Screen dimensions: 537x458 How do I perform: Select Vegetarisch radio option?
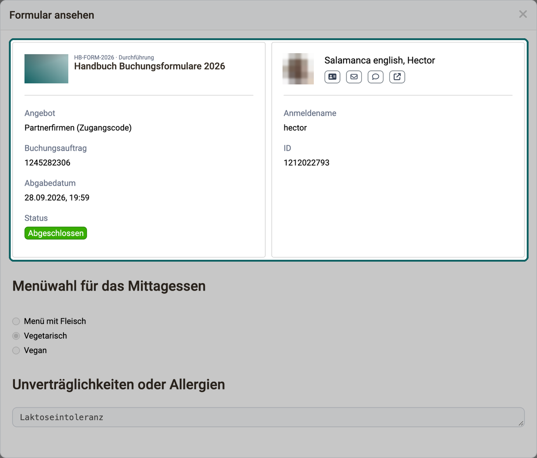click(x=16, y=336)
